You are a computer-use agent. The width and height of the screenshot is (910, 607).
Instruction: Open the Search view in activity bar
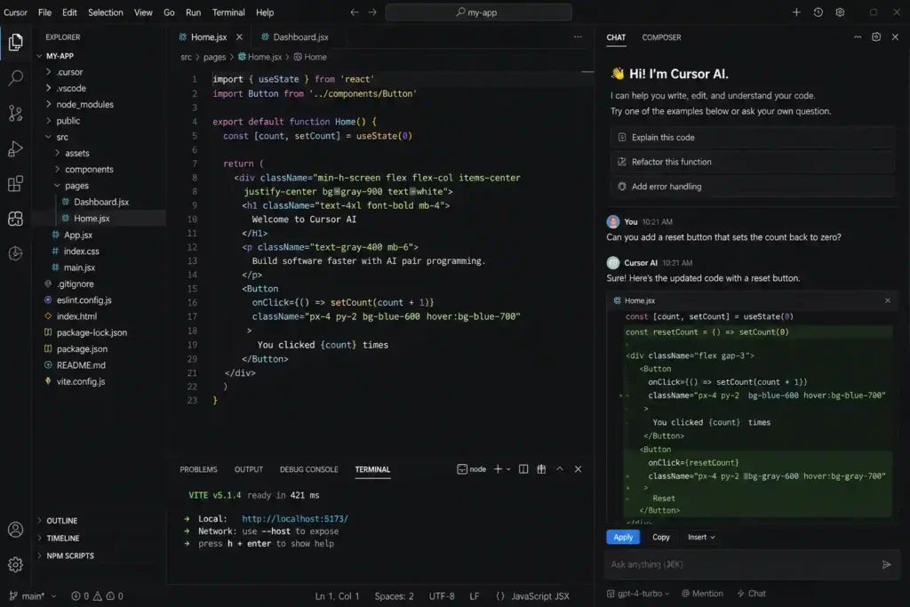click(x=16, y=77)
